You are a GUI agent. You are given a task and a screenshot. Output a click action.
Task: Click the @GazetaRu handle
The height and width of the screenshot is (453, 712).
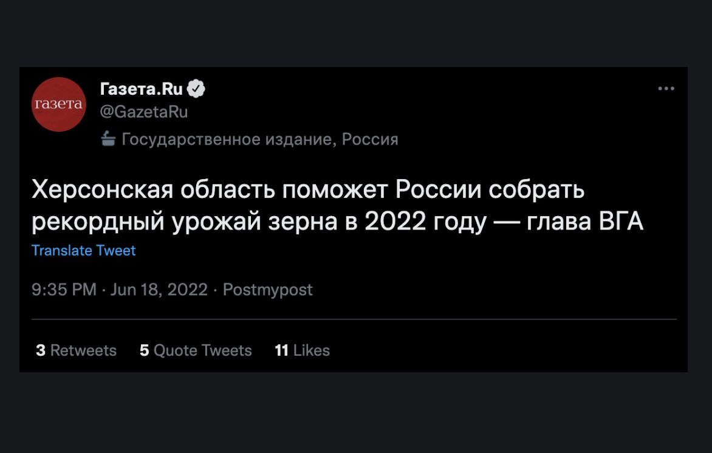click(x=144, y=112)
